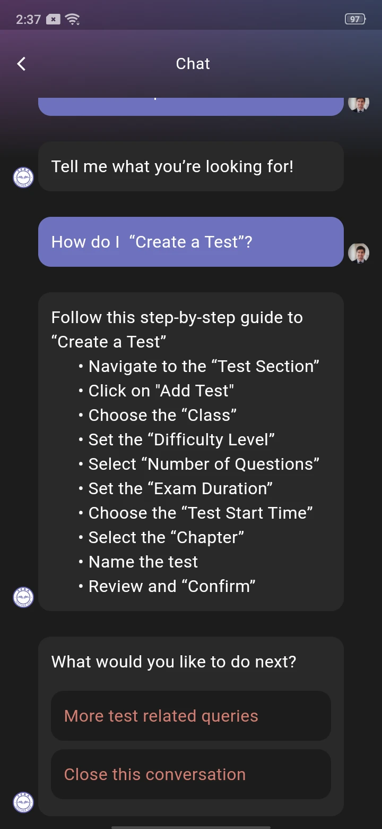Viewport: 382px width, 829px height.
Task: Tap the "Review and Confirm" step text
Action: coord(172,586)
